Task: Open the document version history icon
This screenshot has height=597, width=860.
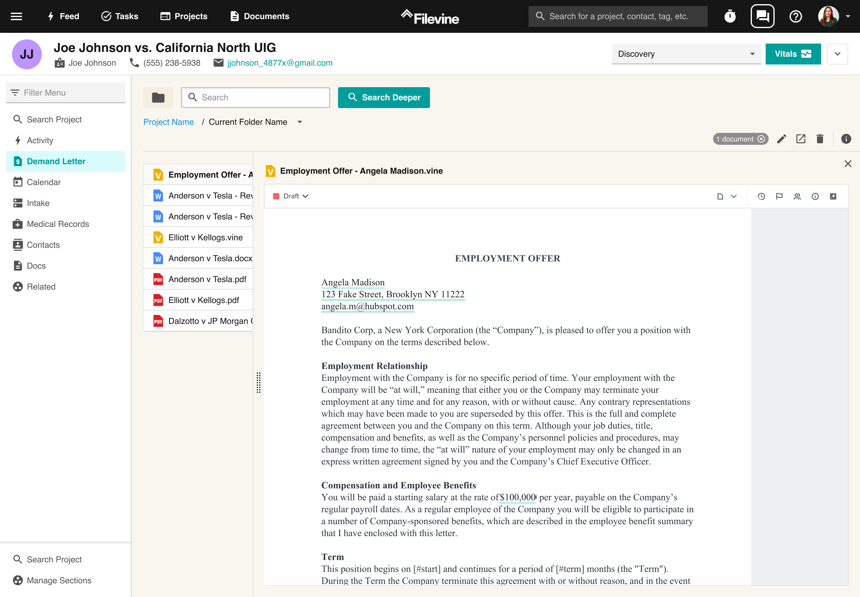Action: tap(761, 196)
